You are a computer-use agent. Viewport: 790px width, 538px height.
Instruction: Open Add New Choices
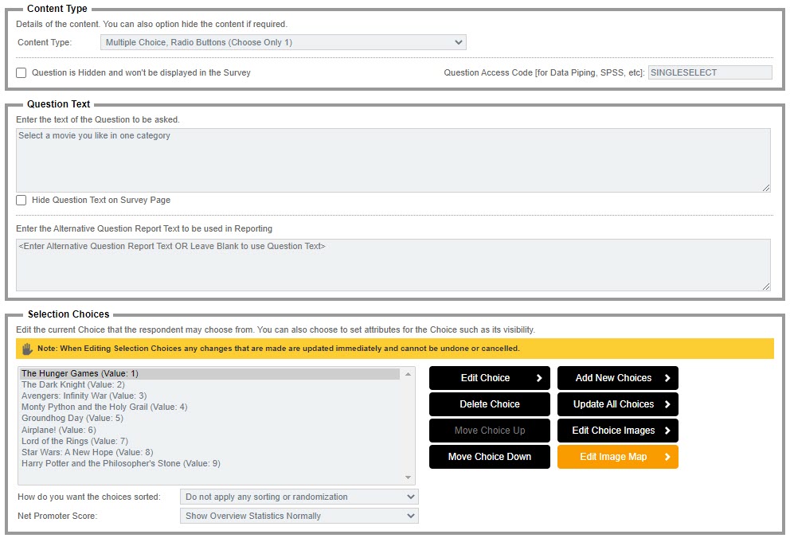click(617, 377)
